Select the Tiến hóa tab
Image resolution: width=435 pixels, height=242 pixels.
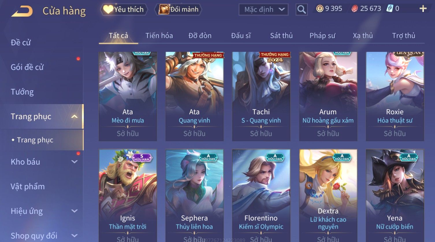(x=159, y=35)
